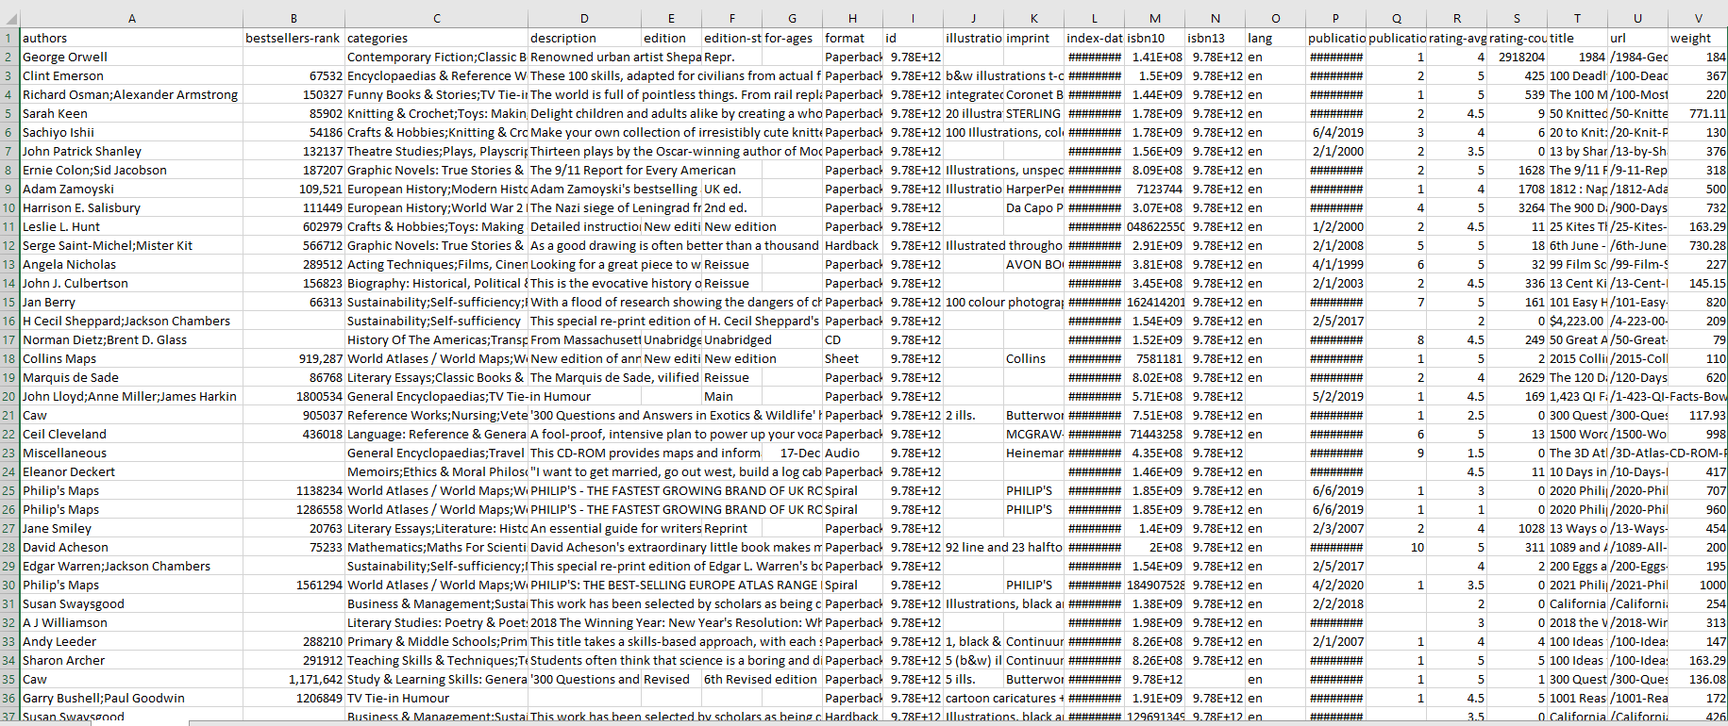Click the 'Marquis de Sade' cell

pyautogui.click(x=131, y=377)
